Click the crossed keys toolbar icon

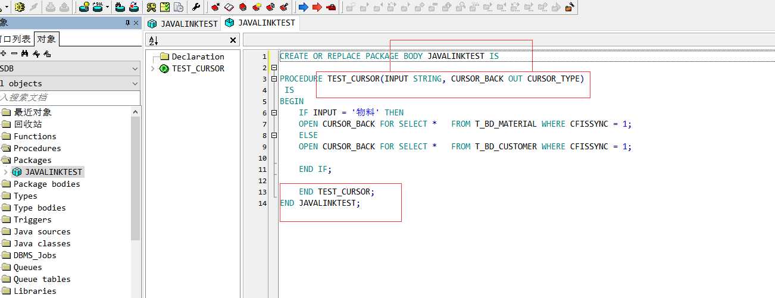[x=151, y=7]
